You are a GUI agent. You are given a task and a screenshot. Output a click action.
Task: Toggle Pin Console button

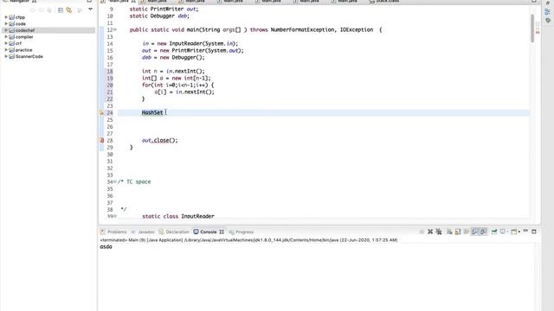[x=494, y=232]
